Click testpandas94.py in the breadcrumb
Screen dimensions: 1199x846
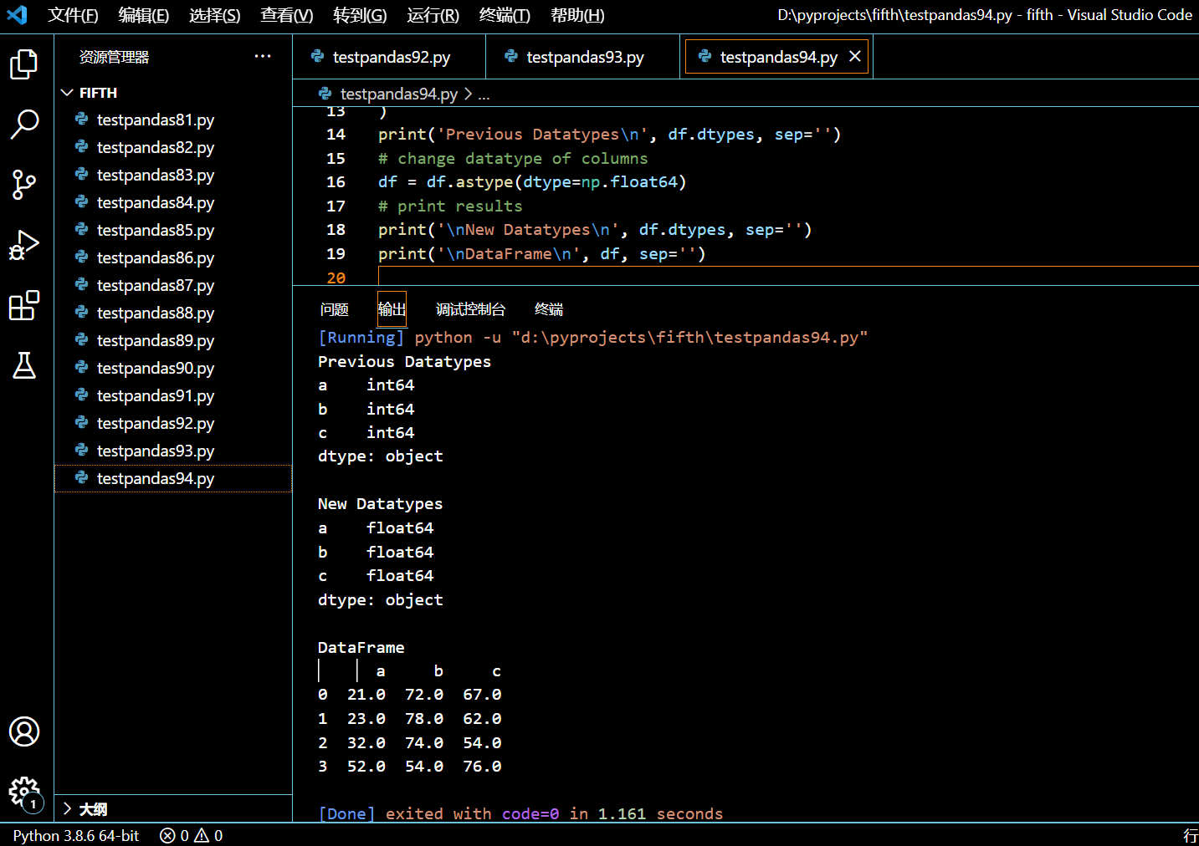[399, 94]
